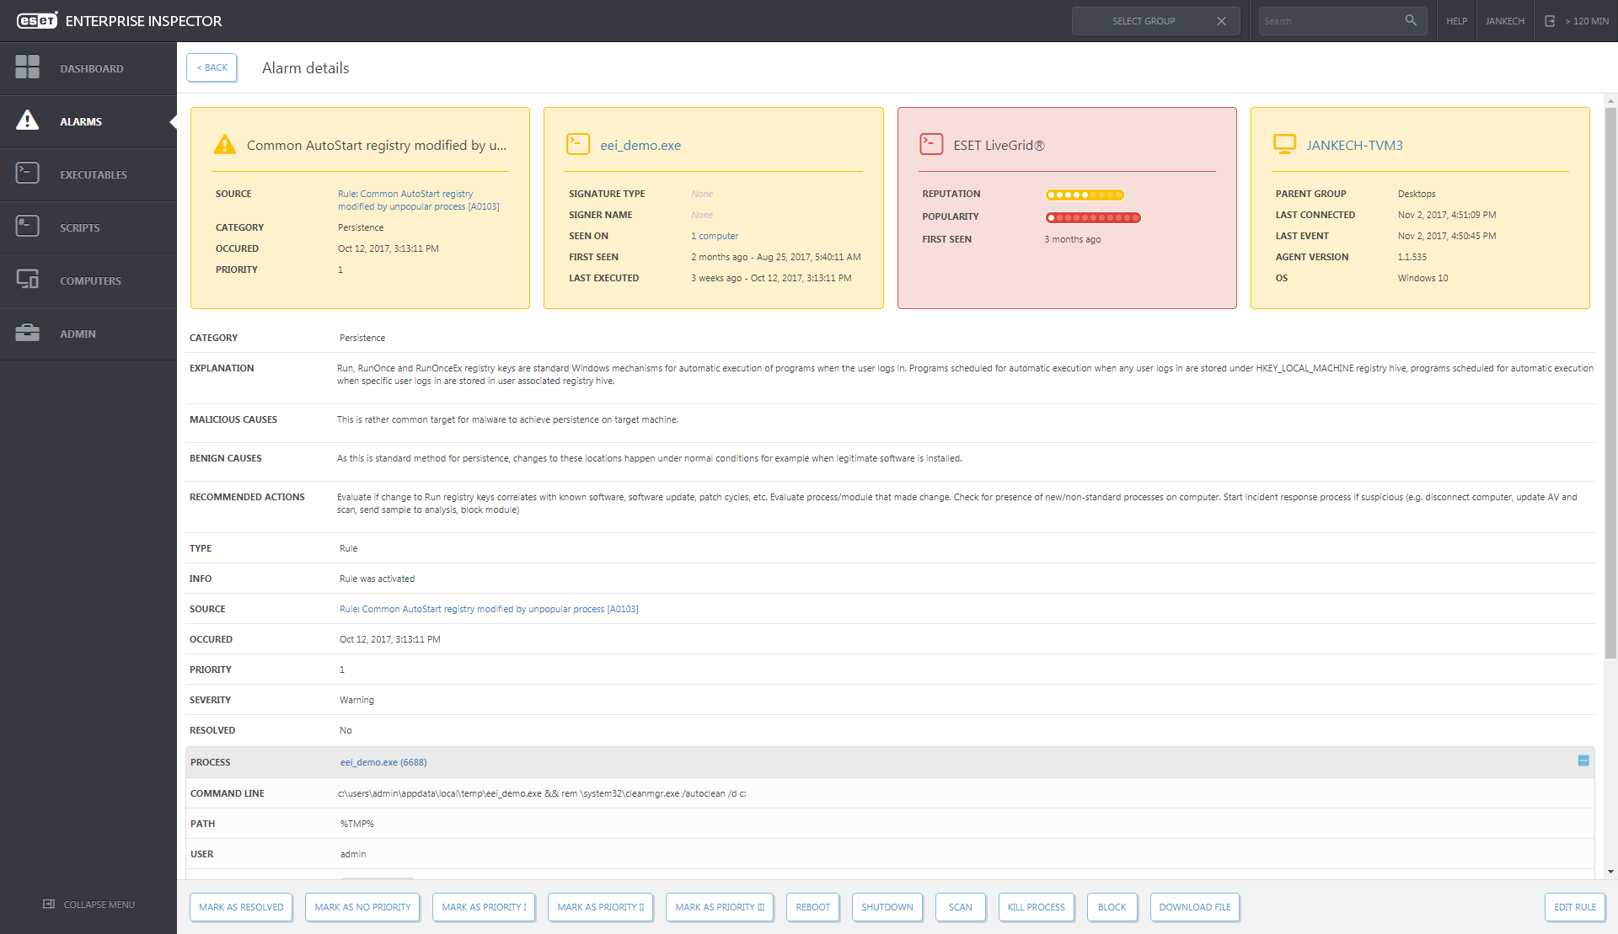
Task: Click the yellow warning icon on the alarm card
Action: (225, 145)
